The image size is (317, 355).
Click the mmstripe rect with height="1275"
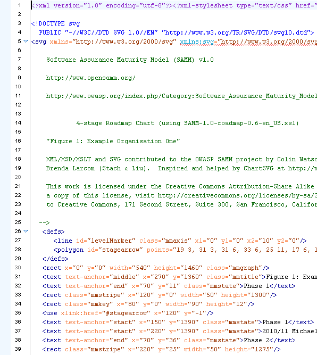tap(161, 350)
